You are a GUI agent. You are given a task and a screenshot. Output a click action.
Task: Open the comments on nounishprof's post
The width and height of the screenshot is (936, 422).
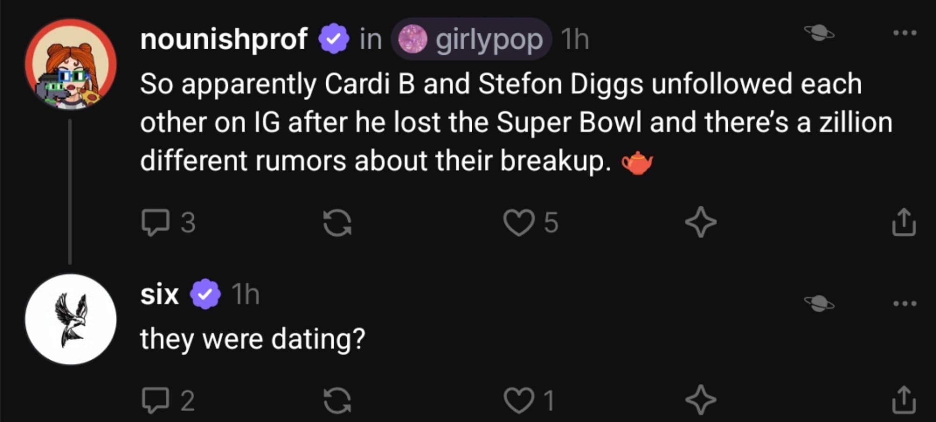pyautogui.click(x=155, y=223)
